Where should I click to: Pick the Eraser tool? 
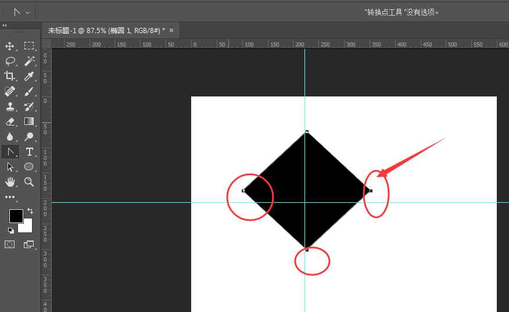(x=10, y=121)
